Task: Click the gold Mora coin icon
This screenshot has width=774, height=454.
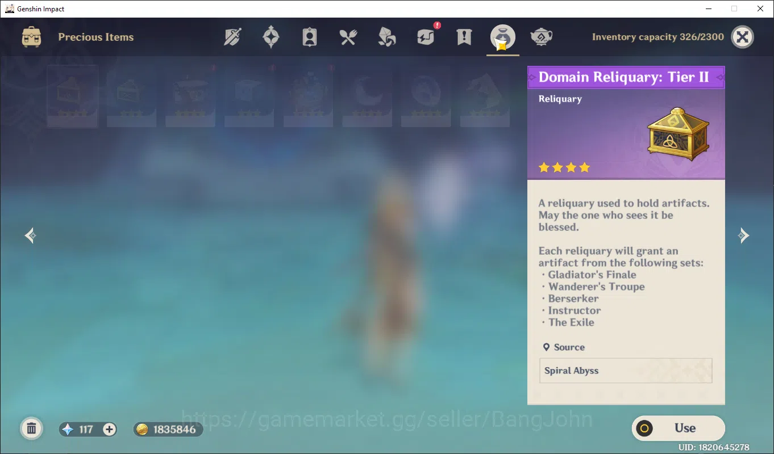Action: 143,430
